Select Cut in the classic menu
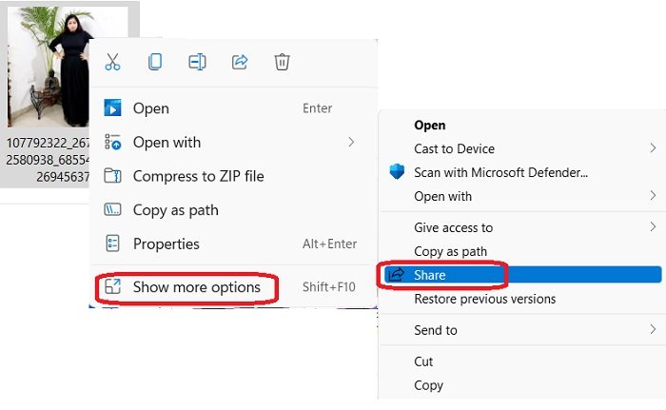This screenshot has height=410, width=666. [423, 361]
